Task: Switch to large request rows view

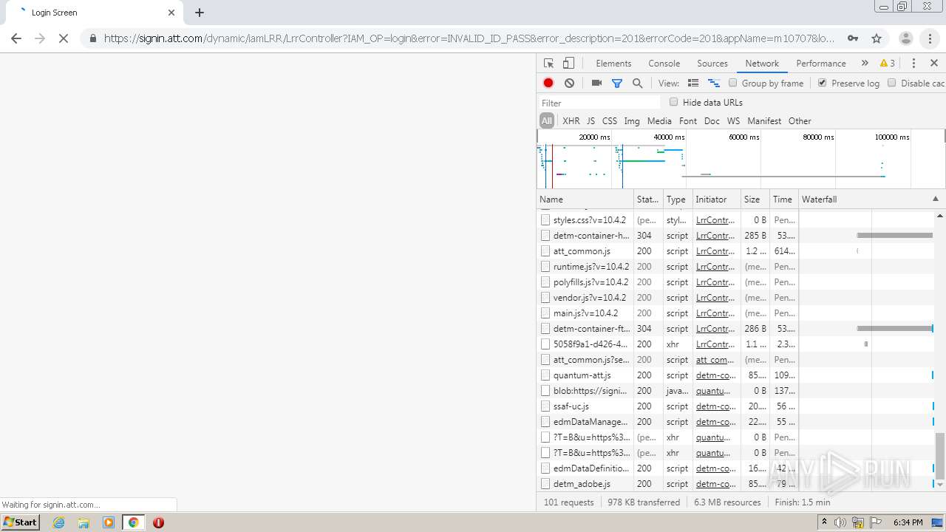Action: [x=693, y=83]
